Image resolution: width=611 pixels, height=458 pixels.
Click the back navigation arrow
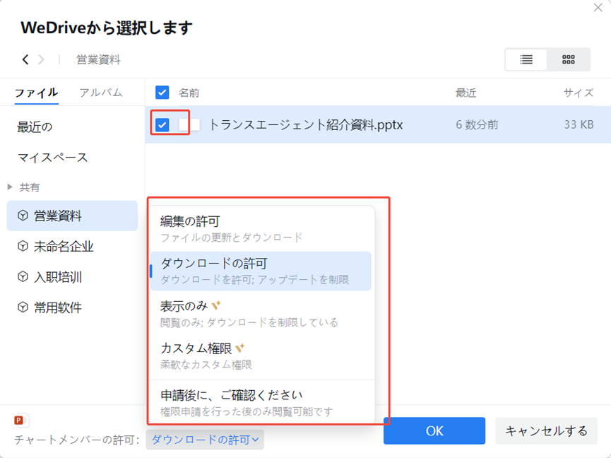(25, 60)
